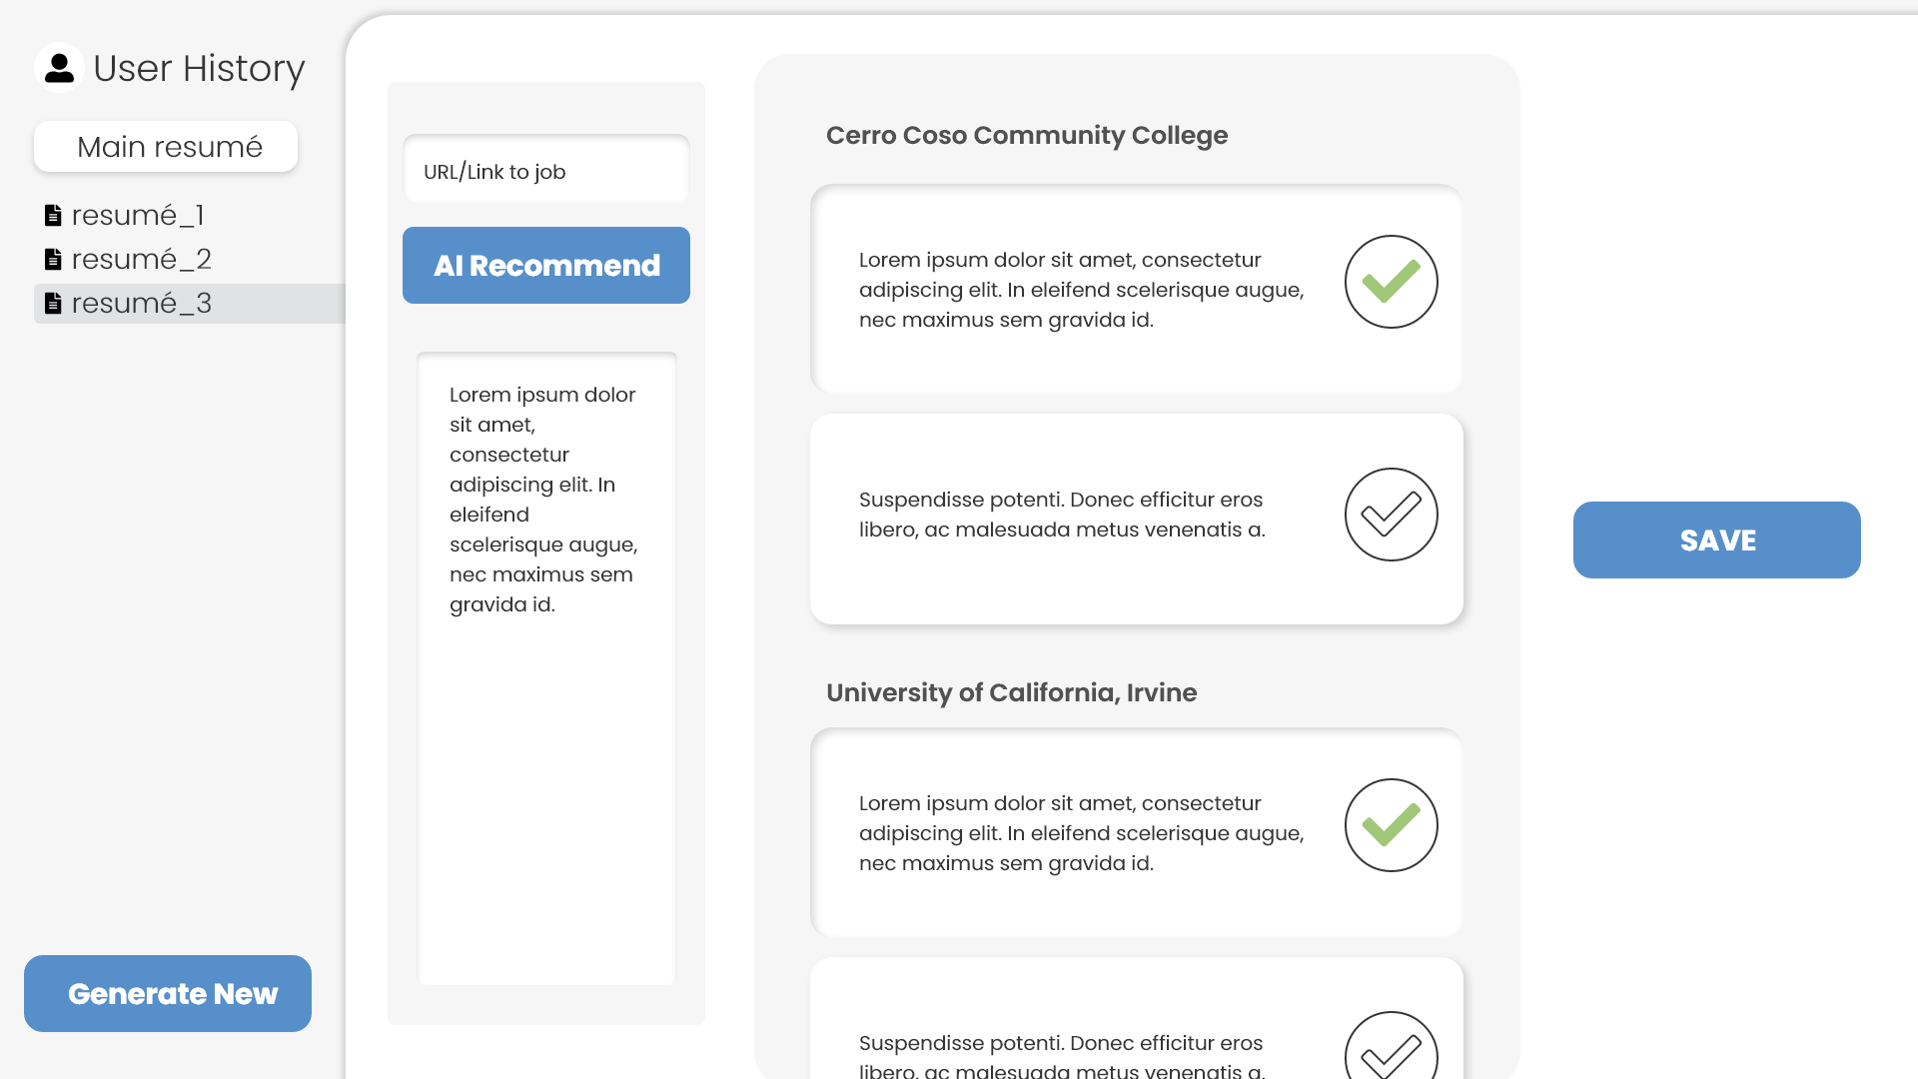Screen dimensions: 1918x1079
Task: Focus the URL/Link to job field
Action: [545, 171]
